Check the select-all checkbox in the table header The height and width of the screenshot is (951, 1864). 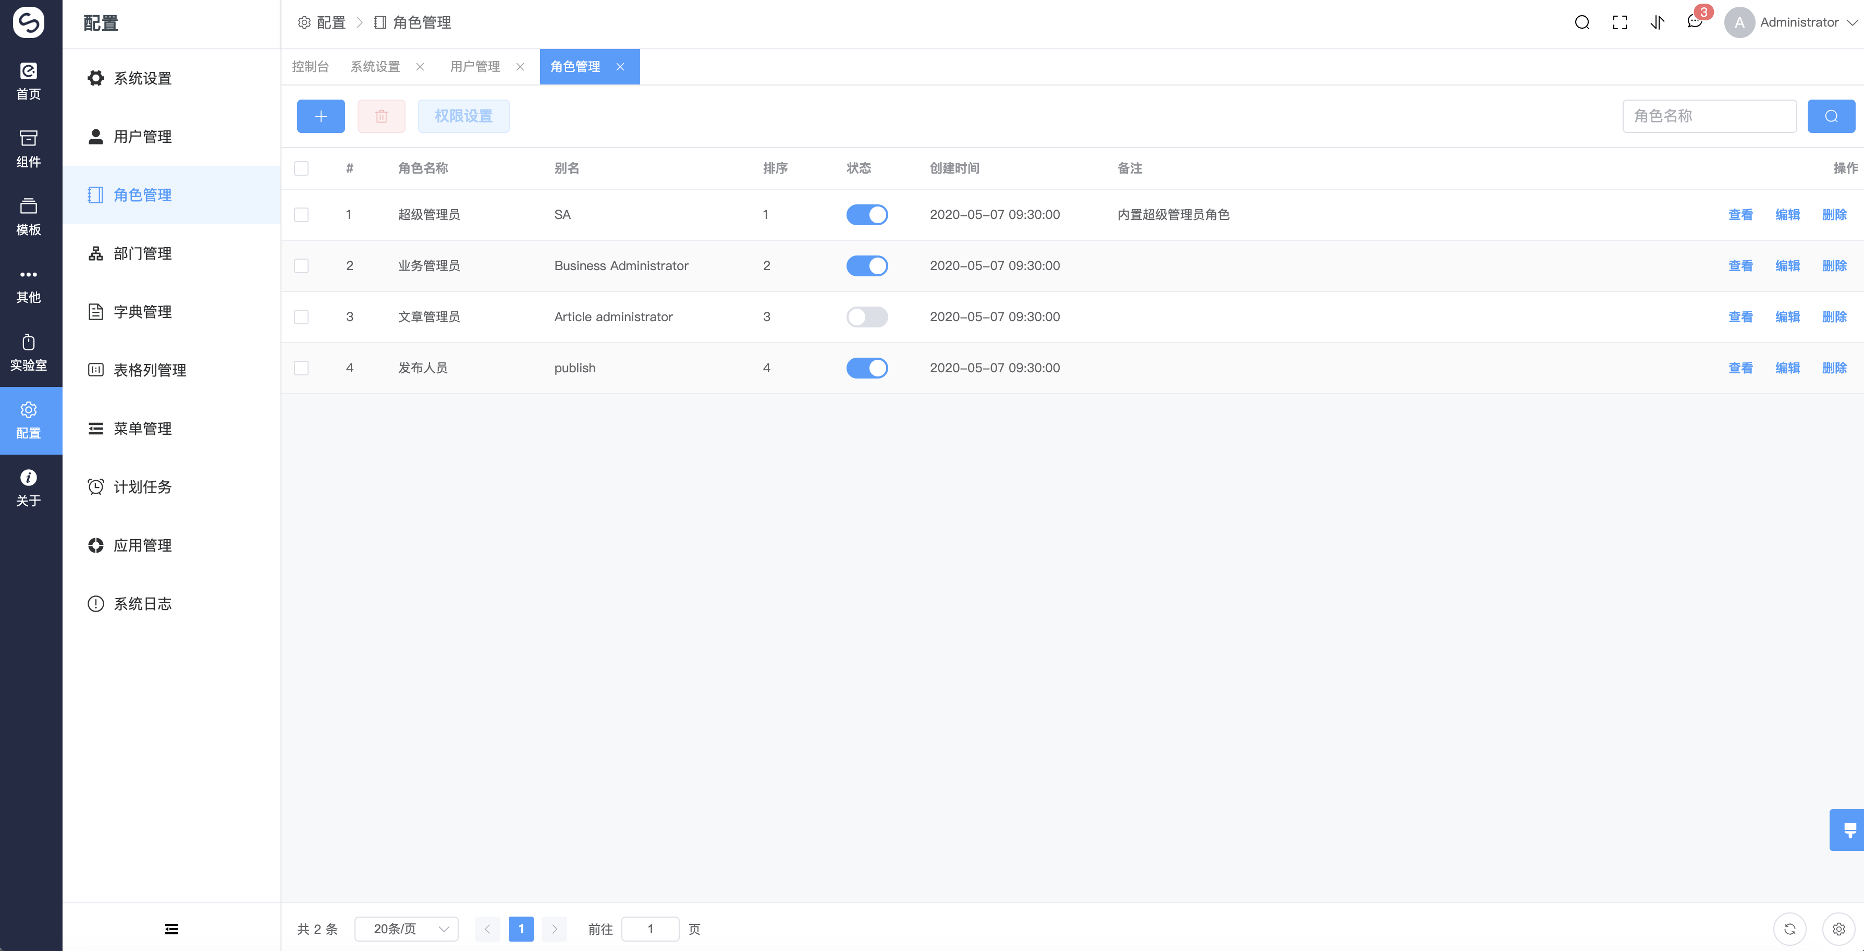[302, 168]
